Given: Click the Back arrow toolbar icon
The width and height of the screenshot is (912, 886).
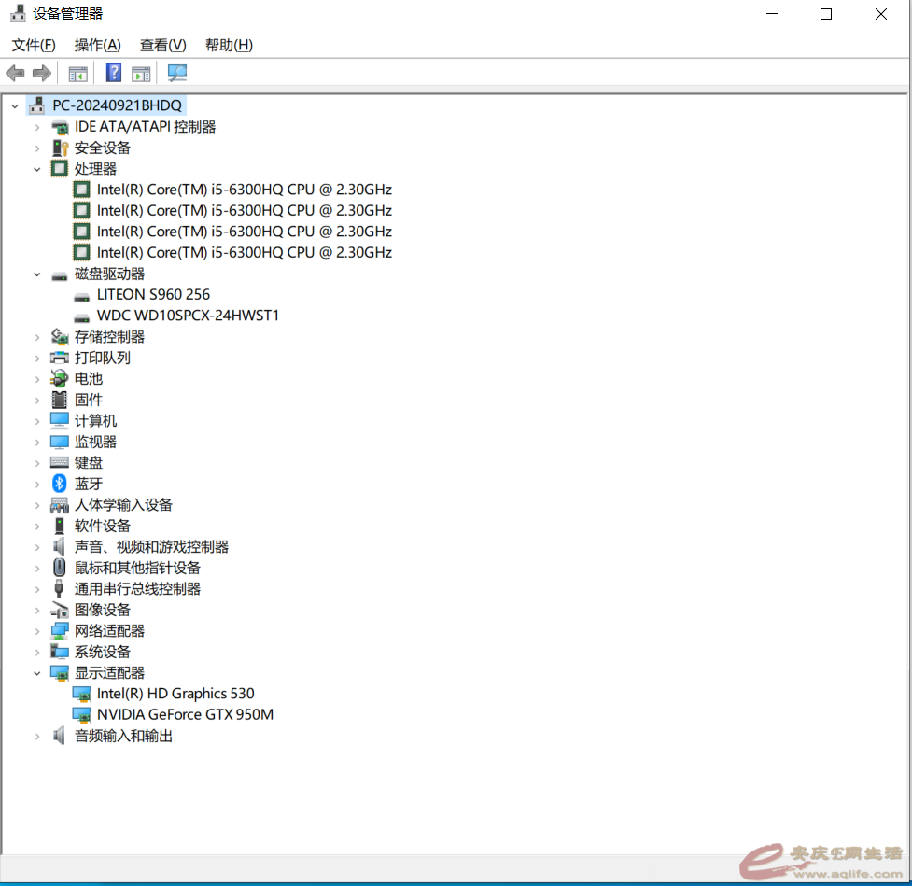Looking at the screenshot, I should click(15, 74).
